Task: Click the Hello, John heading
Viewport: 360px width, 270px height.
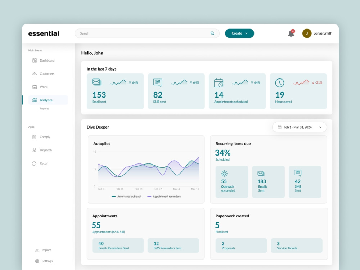Action: tap(92, 53)
